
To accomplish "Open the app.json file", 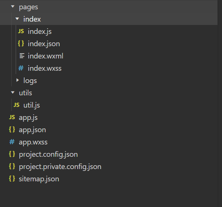I will pyautogui.click(x=32, y=130).
